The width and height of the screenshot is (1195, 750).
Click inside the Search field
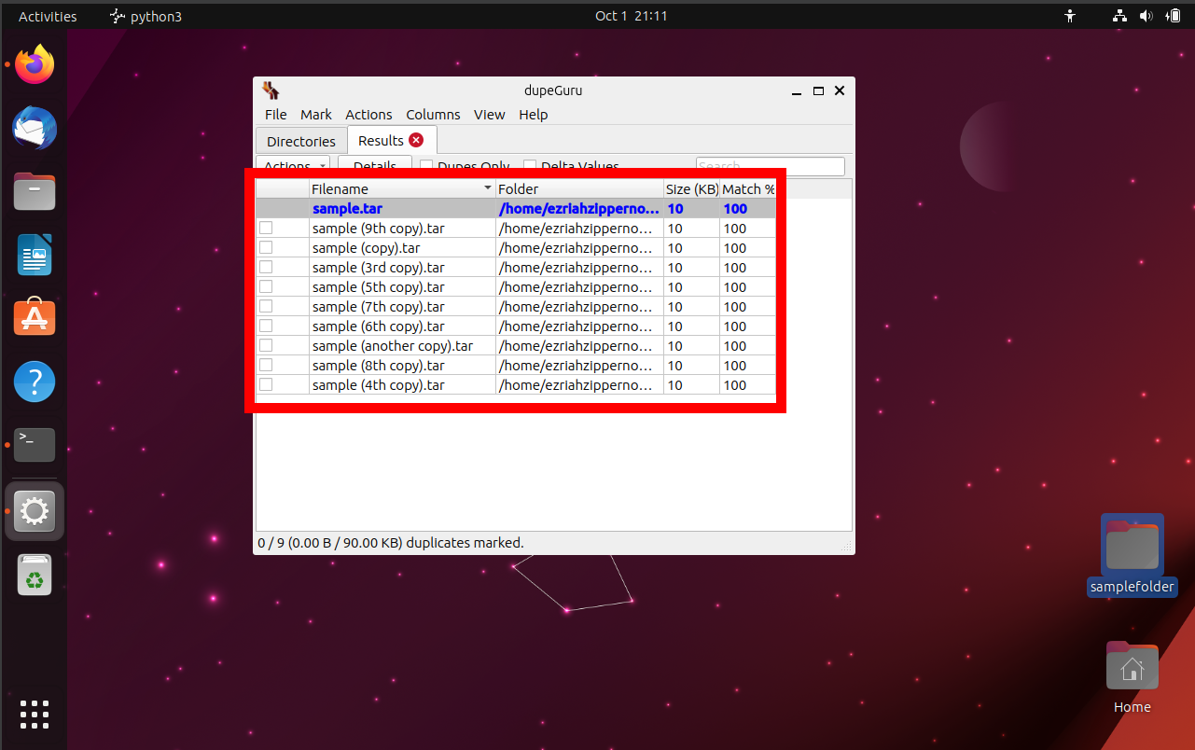pyautogui.click(x=771, y=165)
